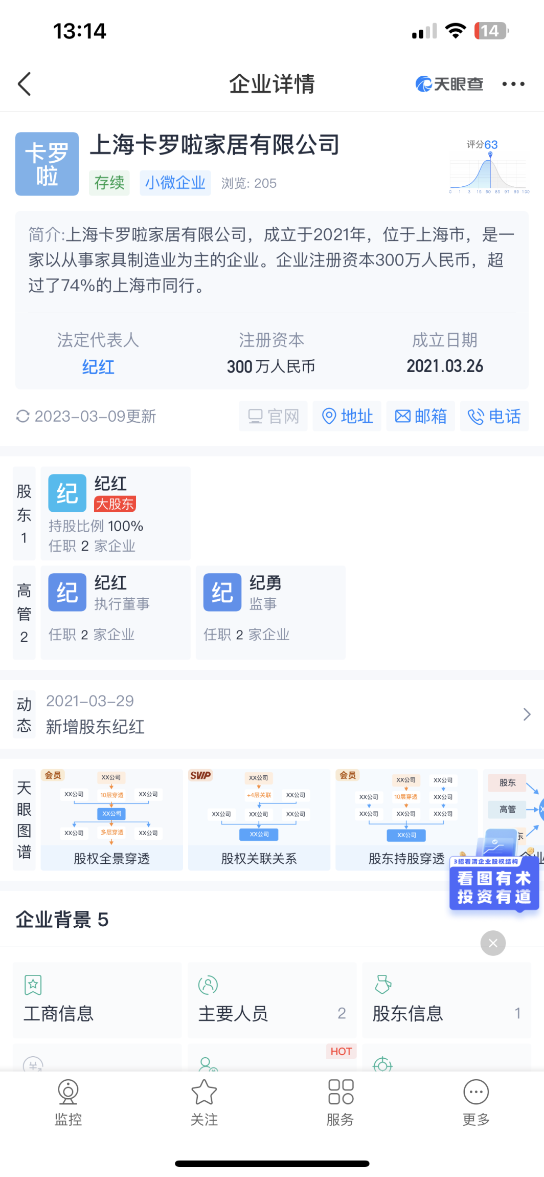Image resolution: width=544 pixels, height=1177 pixels.
Task: Open the 地址 address button
Action: click(x=347, y=417)
